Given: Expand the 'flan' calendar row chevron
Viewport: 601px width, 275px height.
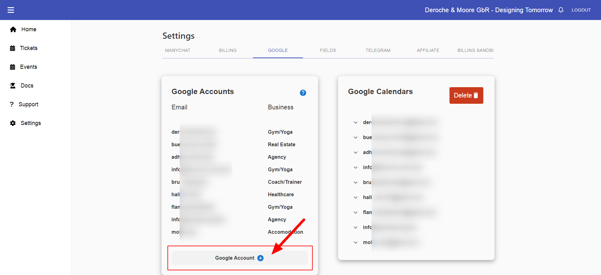Looking at the screenshot, I should 356,212.
